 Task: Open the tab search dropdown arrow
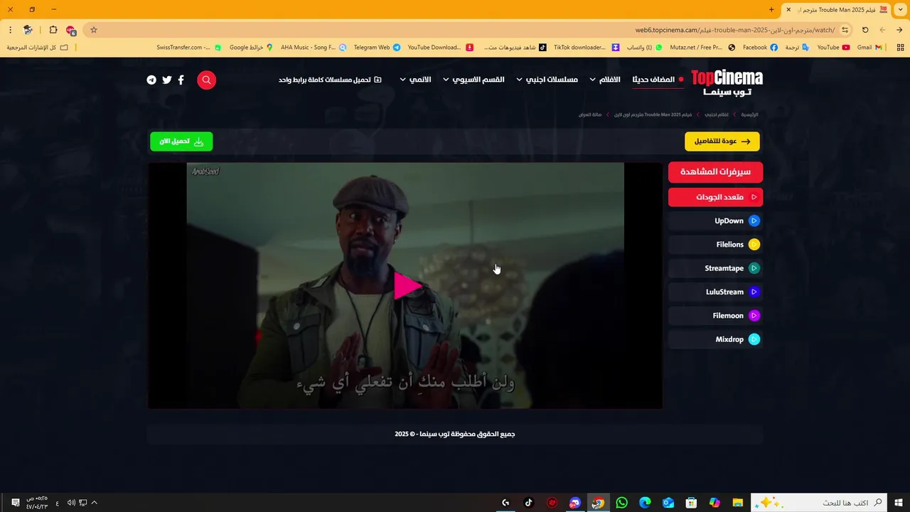click(899, 10)
